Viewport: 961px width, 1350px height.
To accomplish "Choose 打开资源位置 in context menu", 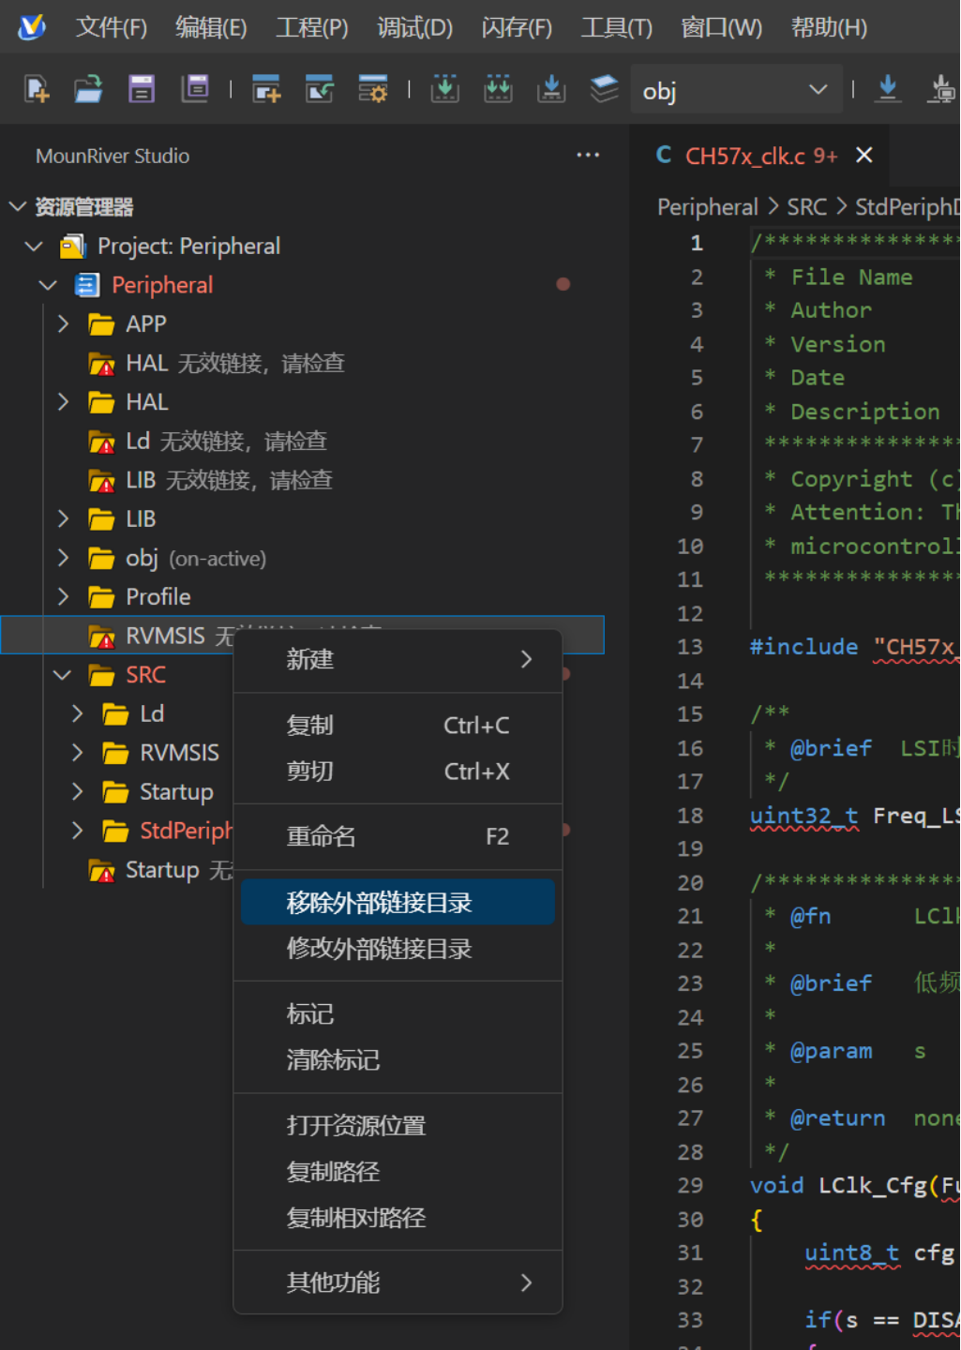I will 398,1126.
